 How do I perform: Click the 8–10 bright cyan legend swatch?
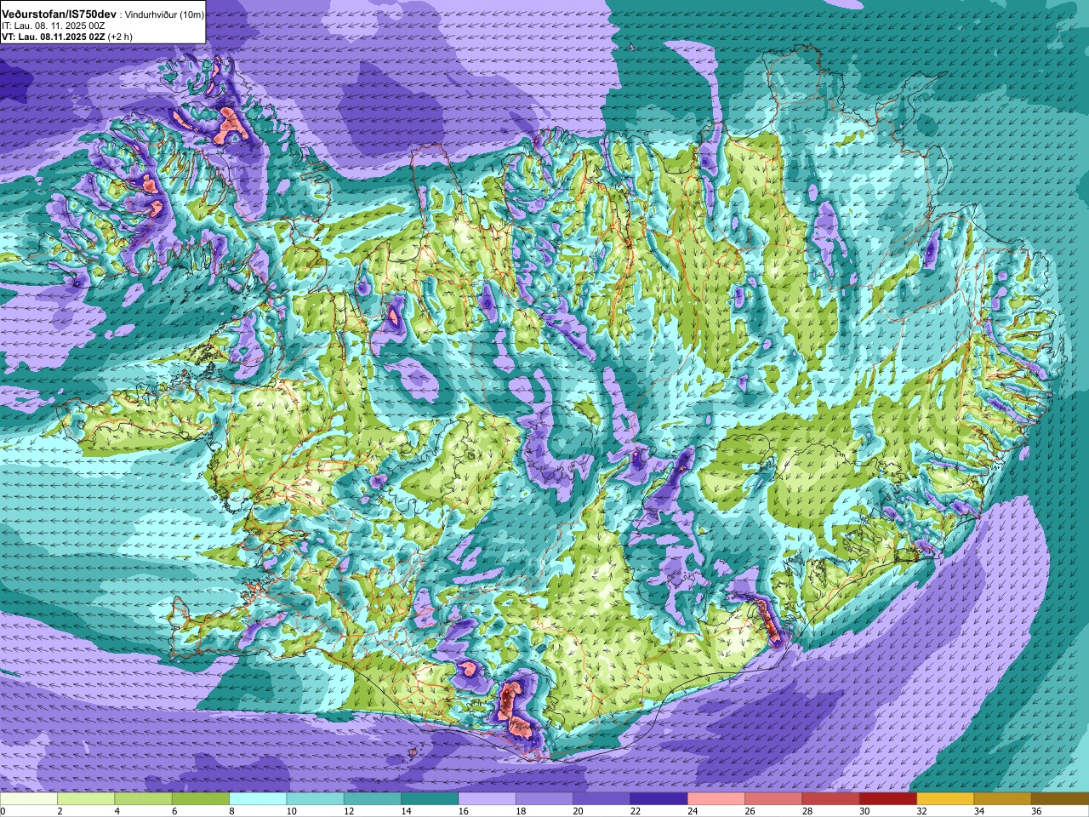pyautogui.click(x=258, y=799)
